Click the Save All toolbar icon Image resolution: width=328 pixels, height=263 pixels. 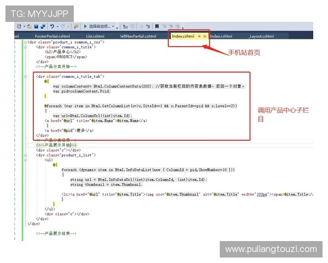click(x=42, y=26)
